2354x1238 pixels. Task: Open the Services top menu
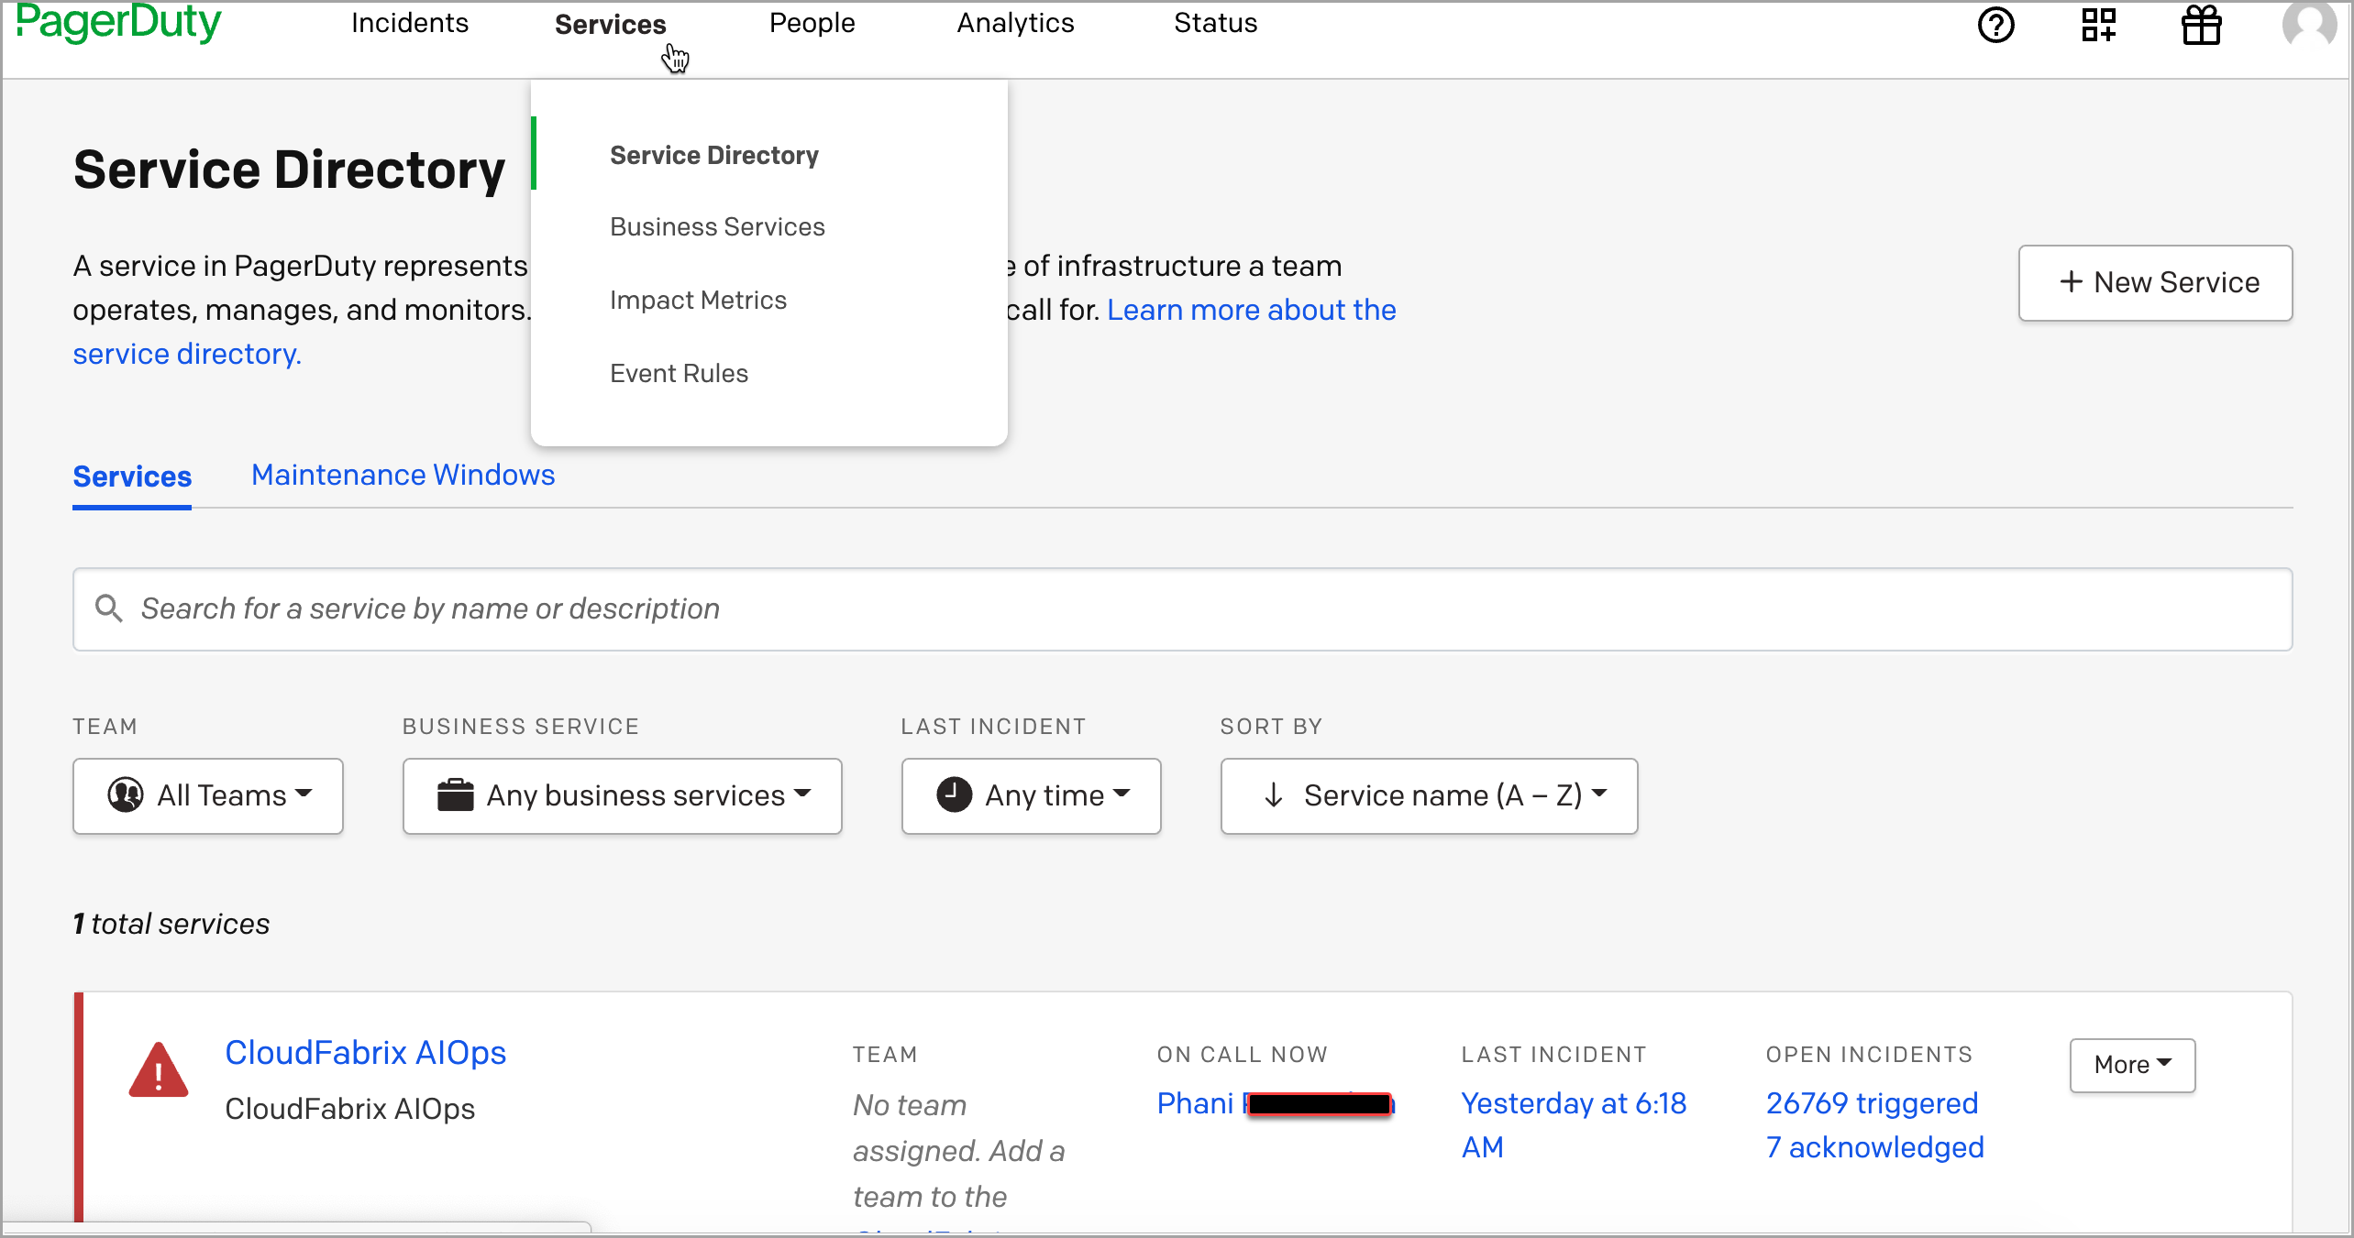tap(610, 24)
